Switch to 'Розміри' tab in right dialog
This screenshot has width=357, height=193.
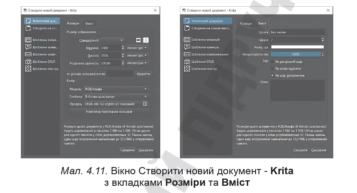point(246,23)
